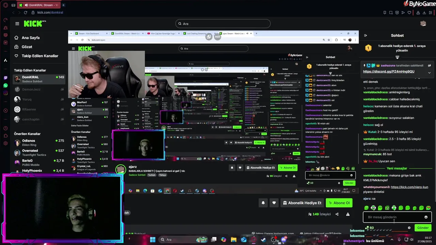The width and height of the screenshot is (436, 245).
Task: Open DomKIRAL channel in followed list
Action: pyautogui.click(x=39, y=79)
